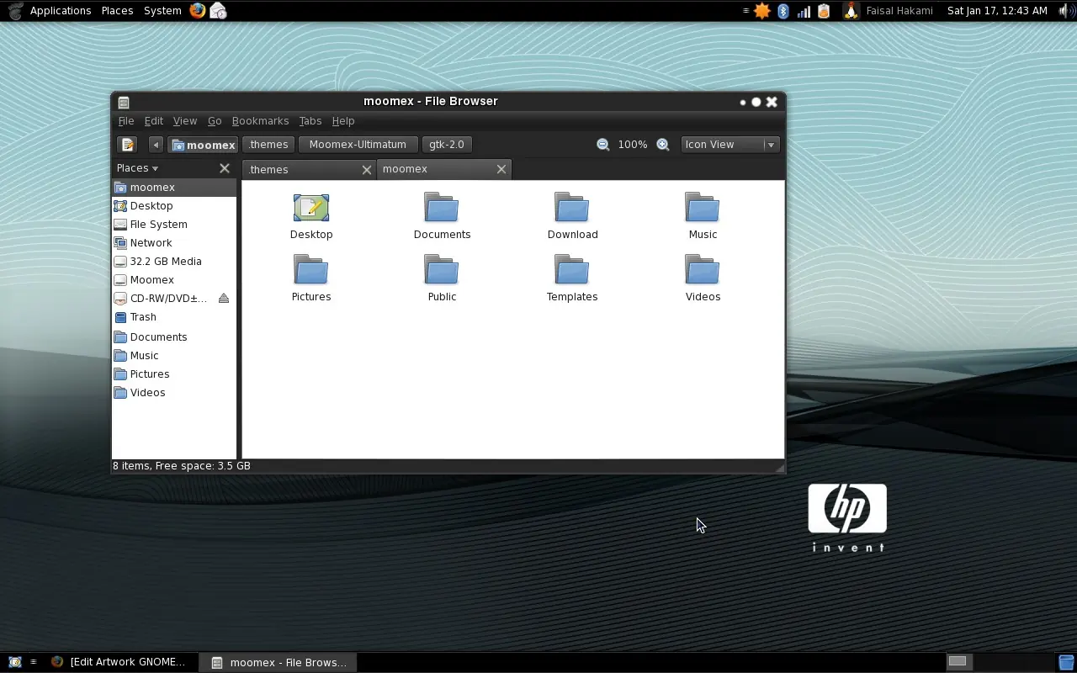The image size is (1077, 673).
Task: Click the volume control tray icon
Action: click(x=1064, y=11)
